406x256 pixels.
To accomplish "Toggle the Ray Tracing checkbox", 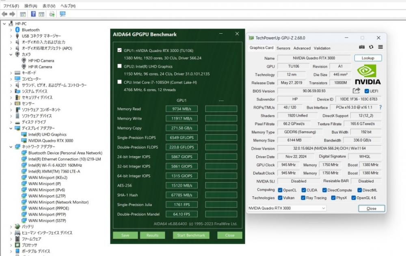I will [303, 198].
